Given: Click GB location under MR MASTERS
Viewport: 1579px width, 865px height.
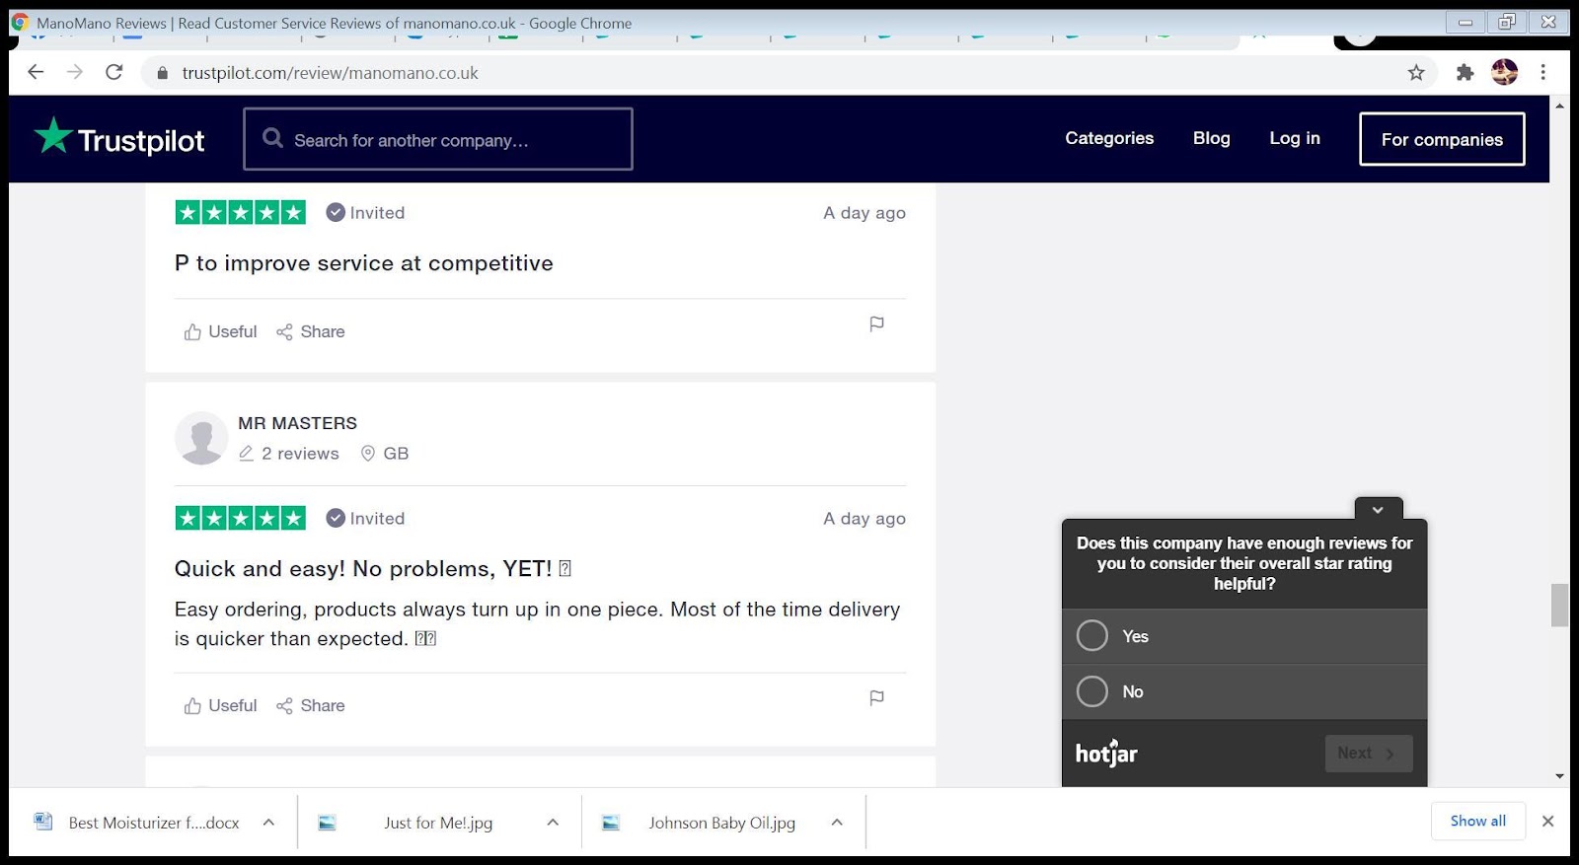Looking at the screenshot, I should tap(385, 453).
